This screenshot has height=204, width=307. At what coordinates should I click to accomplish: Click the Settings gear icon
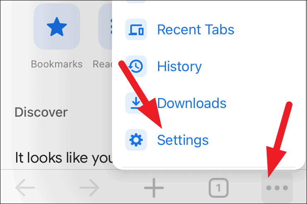click(136, 140)
